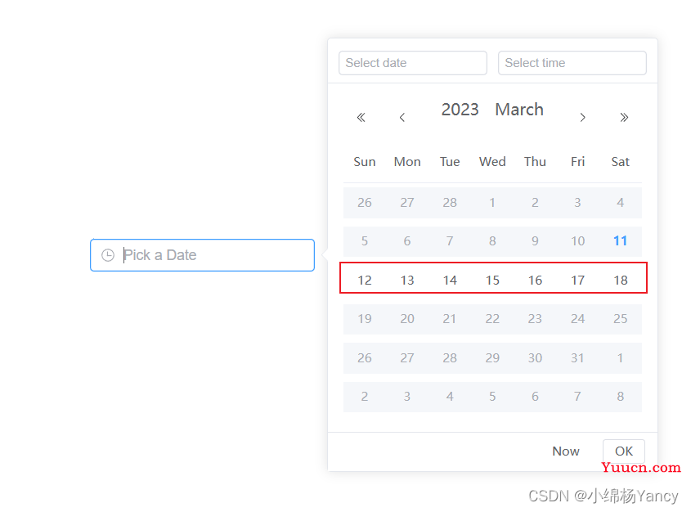Click the next year double-arrow icon
This screenshot has width=691, height=512.
pos(624,117)
